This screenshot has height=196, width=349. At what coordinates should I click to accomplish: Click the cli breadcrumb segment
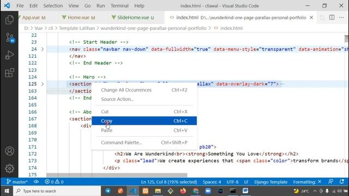point(51,28)
